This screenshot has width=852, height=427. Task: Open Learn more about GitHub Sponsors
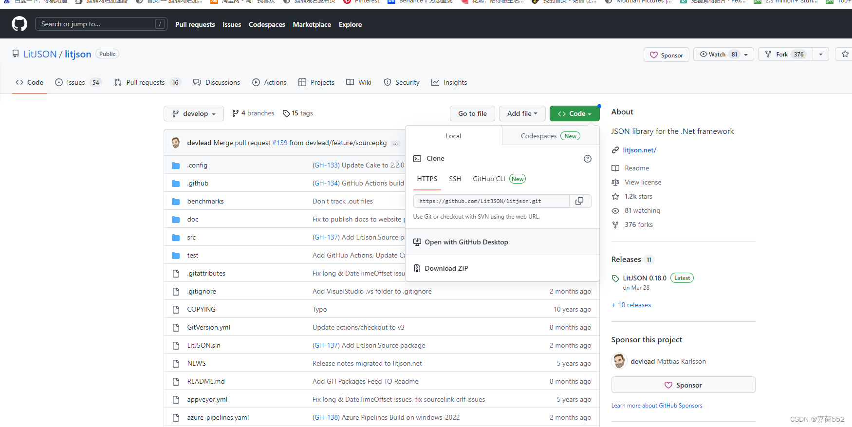pyautogui.click(x=657, y=406)
